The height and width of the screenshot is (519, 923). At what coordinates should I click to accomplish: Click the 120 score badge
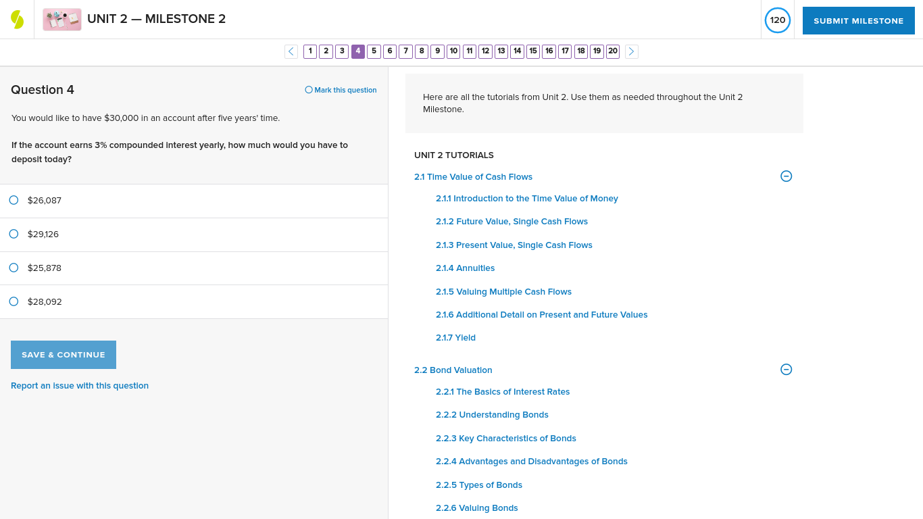coord(777,20)
